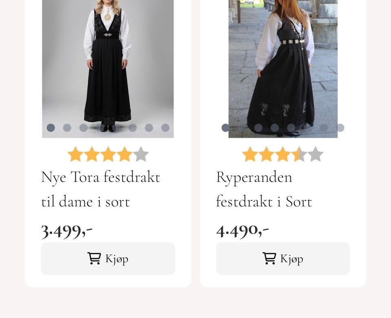Image resolution: width=391 pixels, height=318 pixels.
Task: Select the fifth dot on the Nye Tora carousel
Action: point(116,127)
